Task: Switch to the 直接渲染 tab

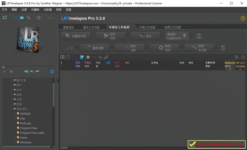Action: (x=68, y=27)
